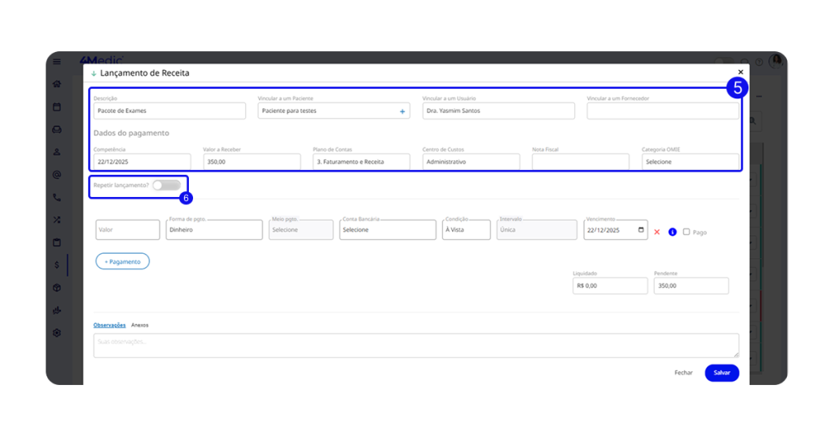Image resolution: width=834 pixels, height=437 pixels.
Task: Open the home icon in sidebar
Action: (57, 84)
